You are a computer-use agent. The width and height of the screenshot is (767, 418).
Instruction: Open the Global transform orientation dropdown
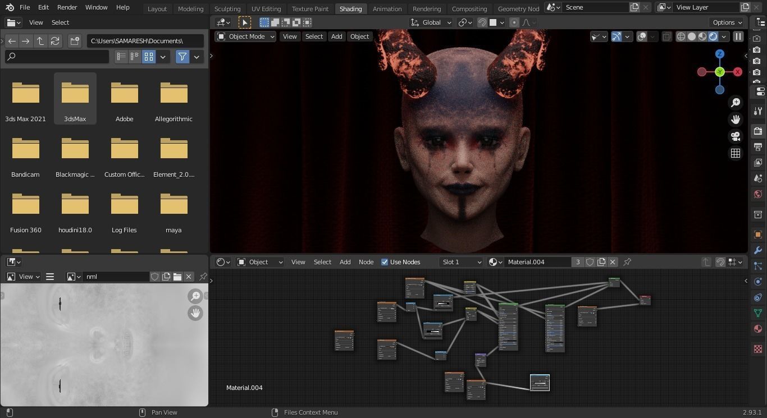pos(431,22)
